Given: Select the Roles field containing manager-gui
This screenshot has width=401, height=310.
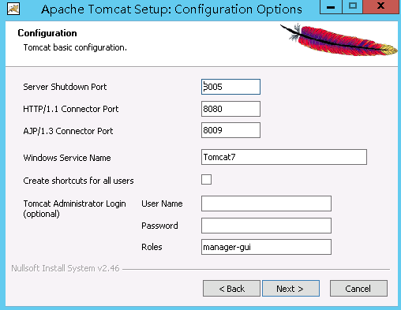Looking at the screenshot, I should pyautogui.click(x=266, y=247).
